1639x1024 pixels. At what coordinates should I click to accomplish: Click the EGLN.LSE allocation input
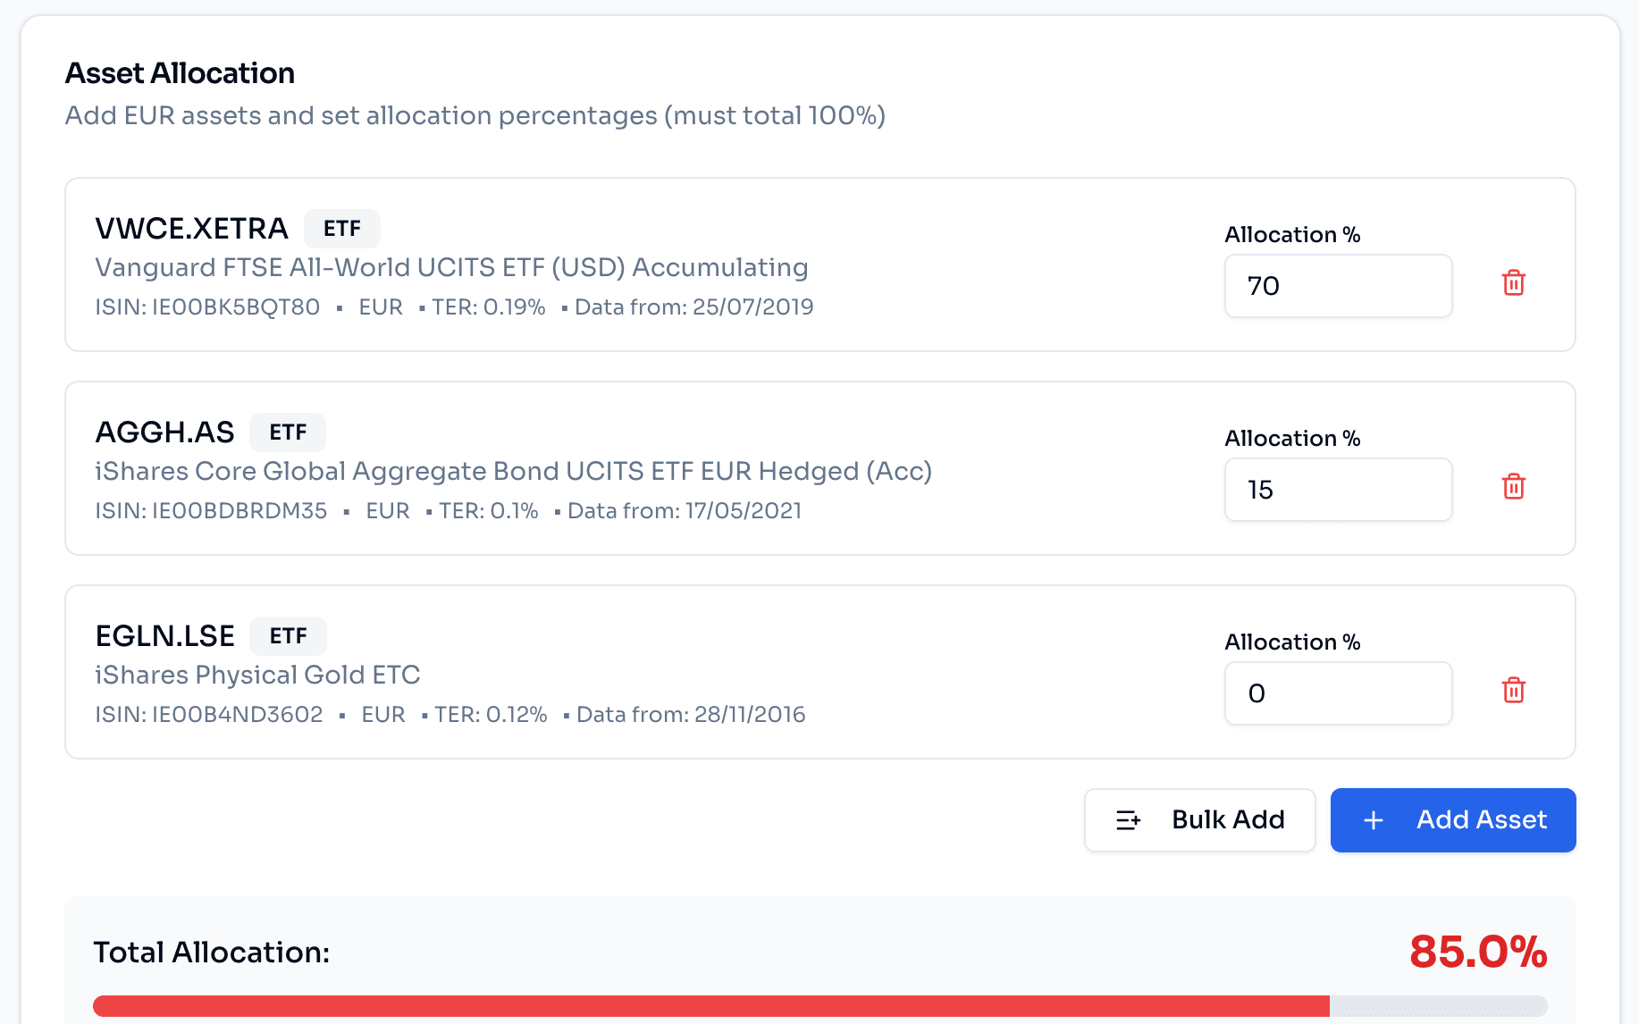click(1337, 693)
